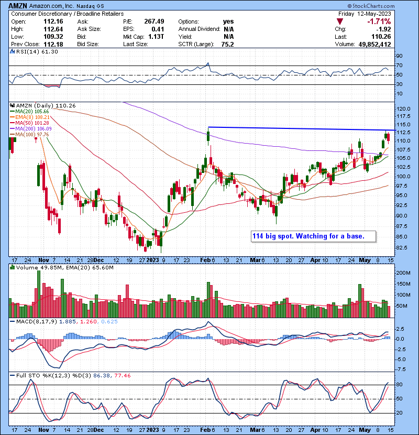Screen dimensions: 419x435
Task: Click the RSI(14) 61.30 indicator label
Action: pos(37,51)
